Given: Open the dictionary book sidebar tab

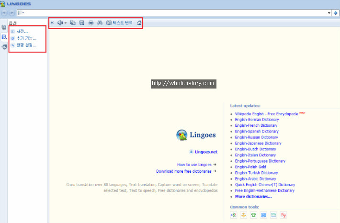Looking at the screenshot, I should (4, 27).
